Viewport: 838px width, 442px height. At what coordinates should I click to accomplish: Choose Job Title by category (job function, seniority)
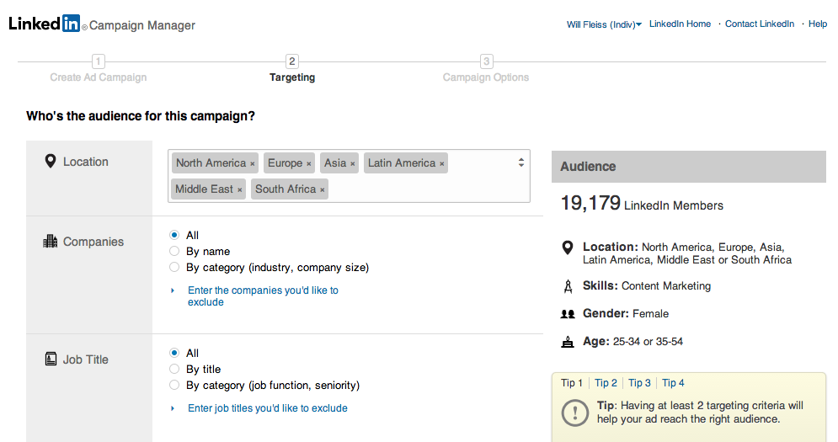coord(174,386)
